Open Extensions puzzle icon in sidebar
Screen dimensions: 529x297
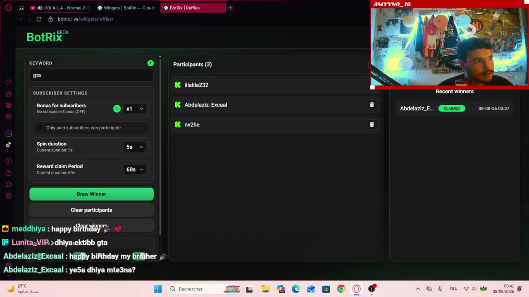(x=8, y=184)
